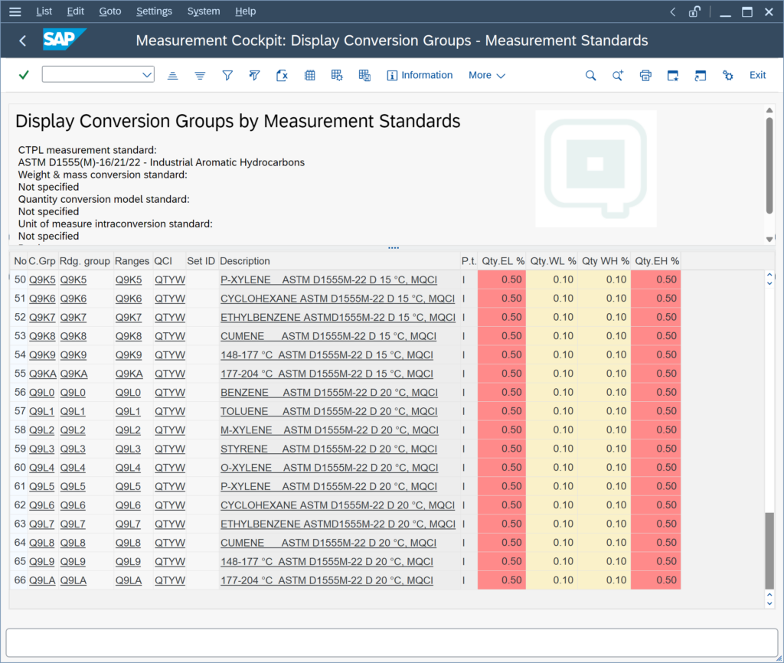Screen dimensions: 784x663
Task: Click the set filter funnel icon
Action: (x=227, y=76)
